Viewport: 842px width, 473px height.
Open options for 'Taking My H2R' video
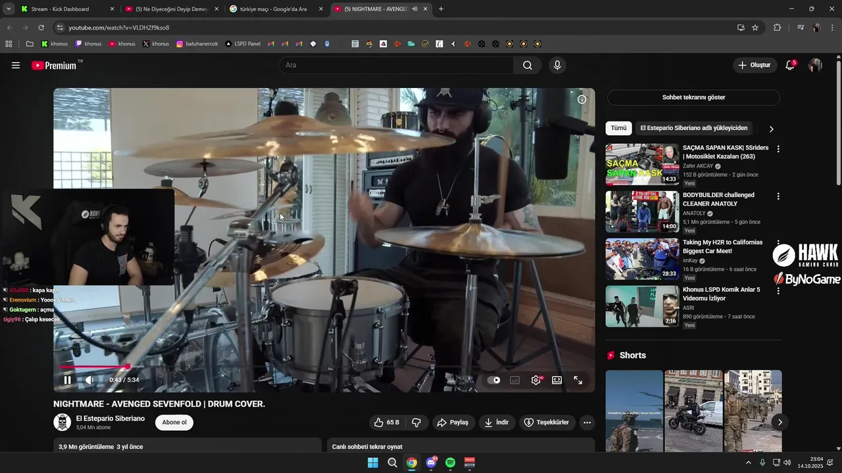pos(778,244)
